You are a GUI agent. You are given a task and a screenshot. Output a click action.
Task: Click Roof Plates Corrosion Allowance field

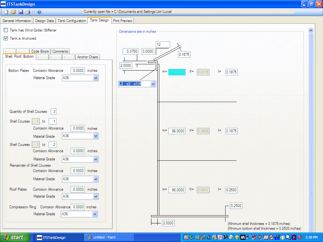[x=78, y=189]
